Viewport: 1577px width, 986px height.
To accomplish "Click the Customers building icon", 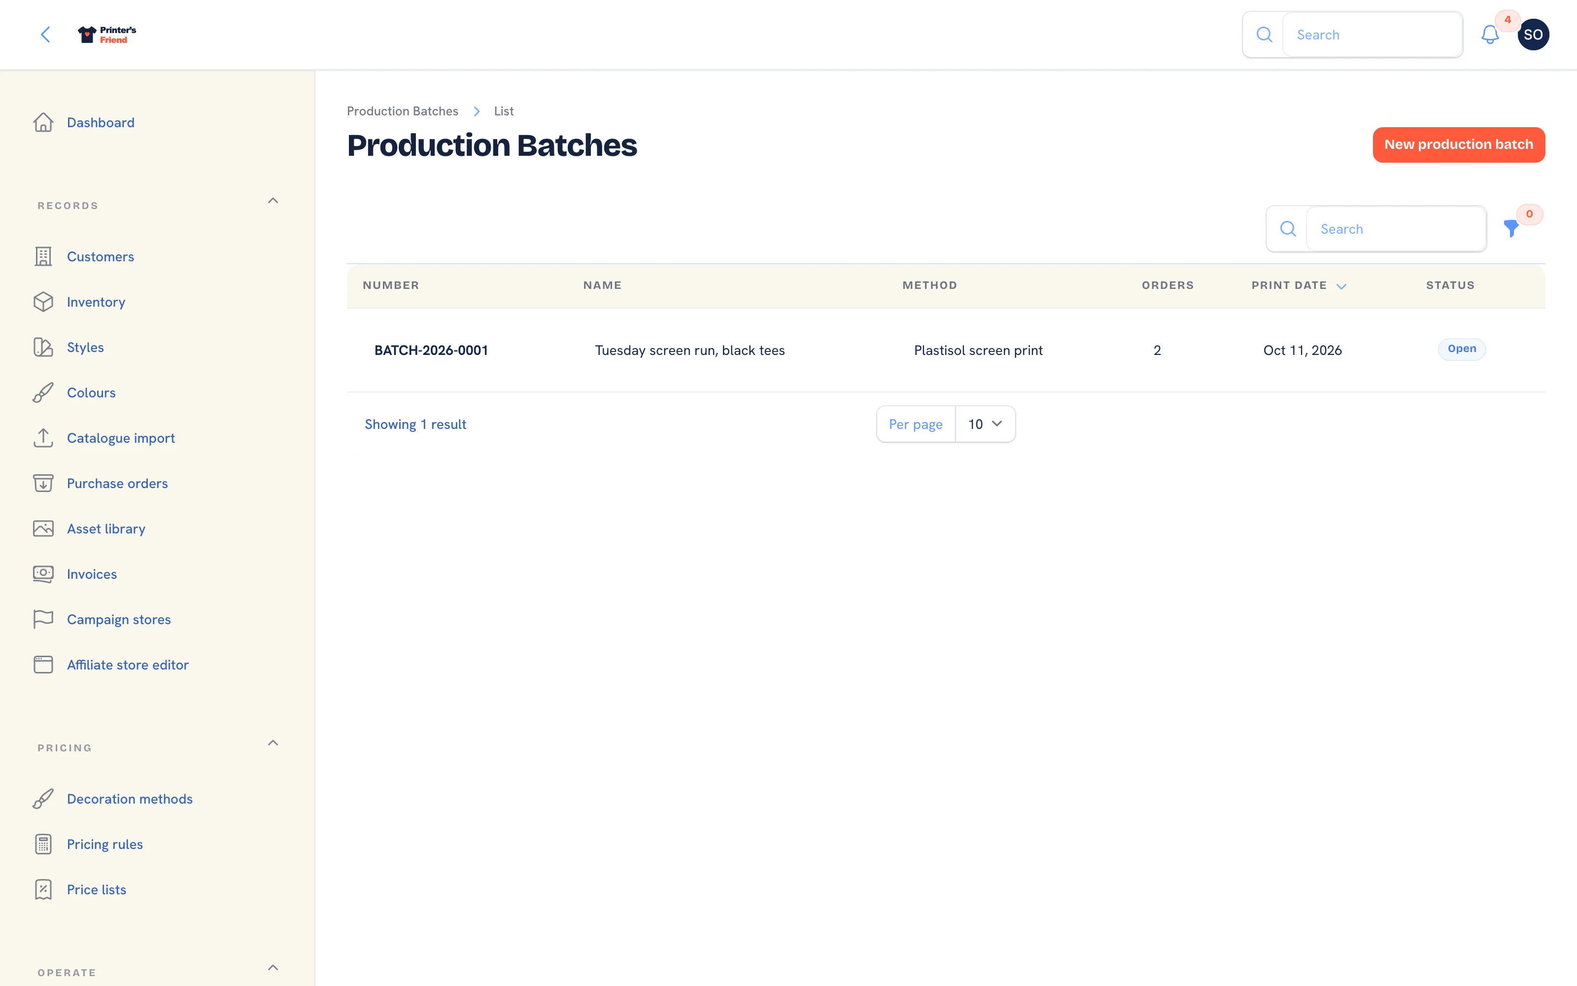I will point(43,257).
